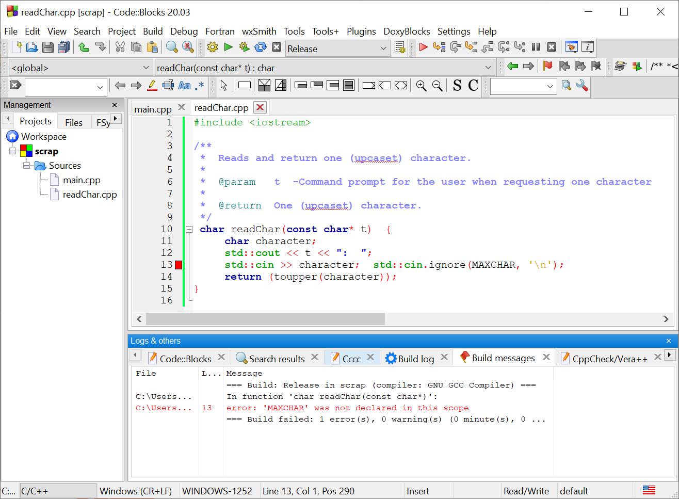Image resolution: width=679 pixels, height=499 pixels.
Task: Toggle the breakpoint on line 13
Action: [179, 265]
